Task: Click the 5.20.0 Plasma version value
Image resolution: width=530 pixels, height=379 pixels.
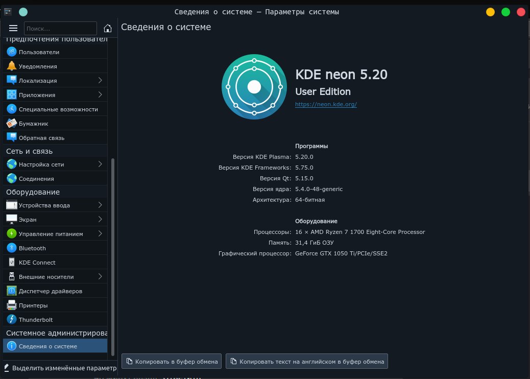Action: click(x=304, y=157)
